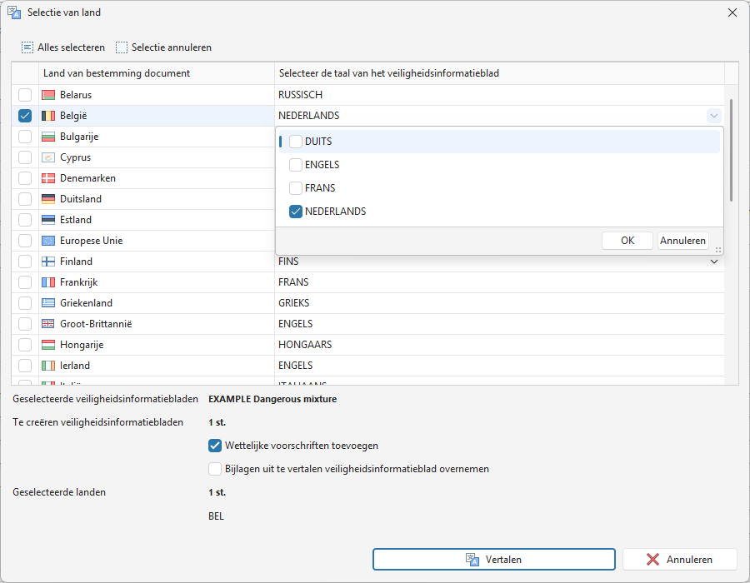Click the België flag icon

pyautogui.click(x=48, y=116)
